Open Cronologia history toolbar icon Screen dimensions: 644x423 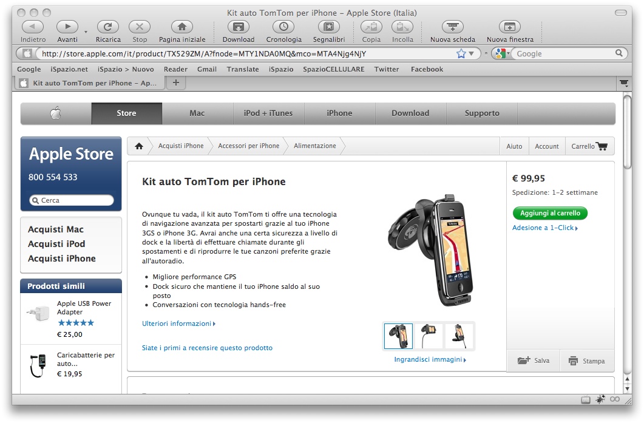pos(283,27)
